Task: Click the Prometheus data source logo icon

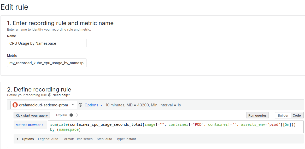Action: click(x=15, y=105)
